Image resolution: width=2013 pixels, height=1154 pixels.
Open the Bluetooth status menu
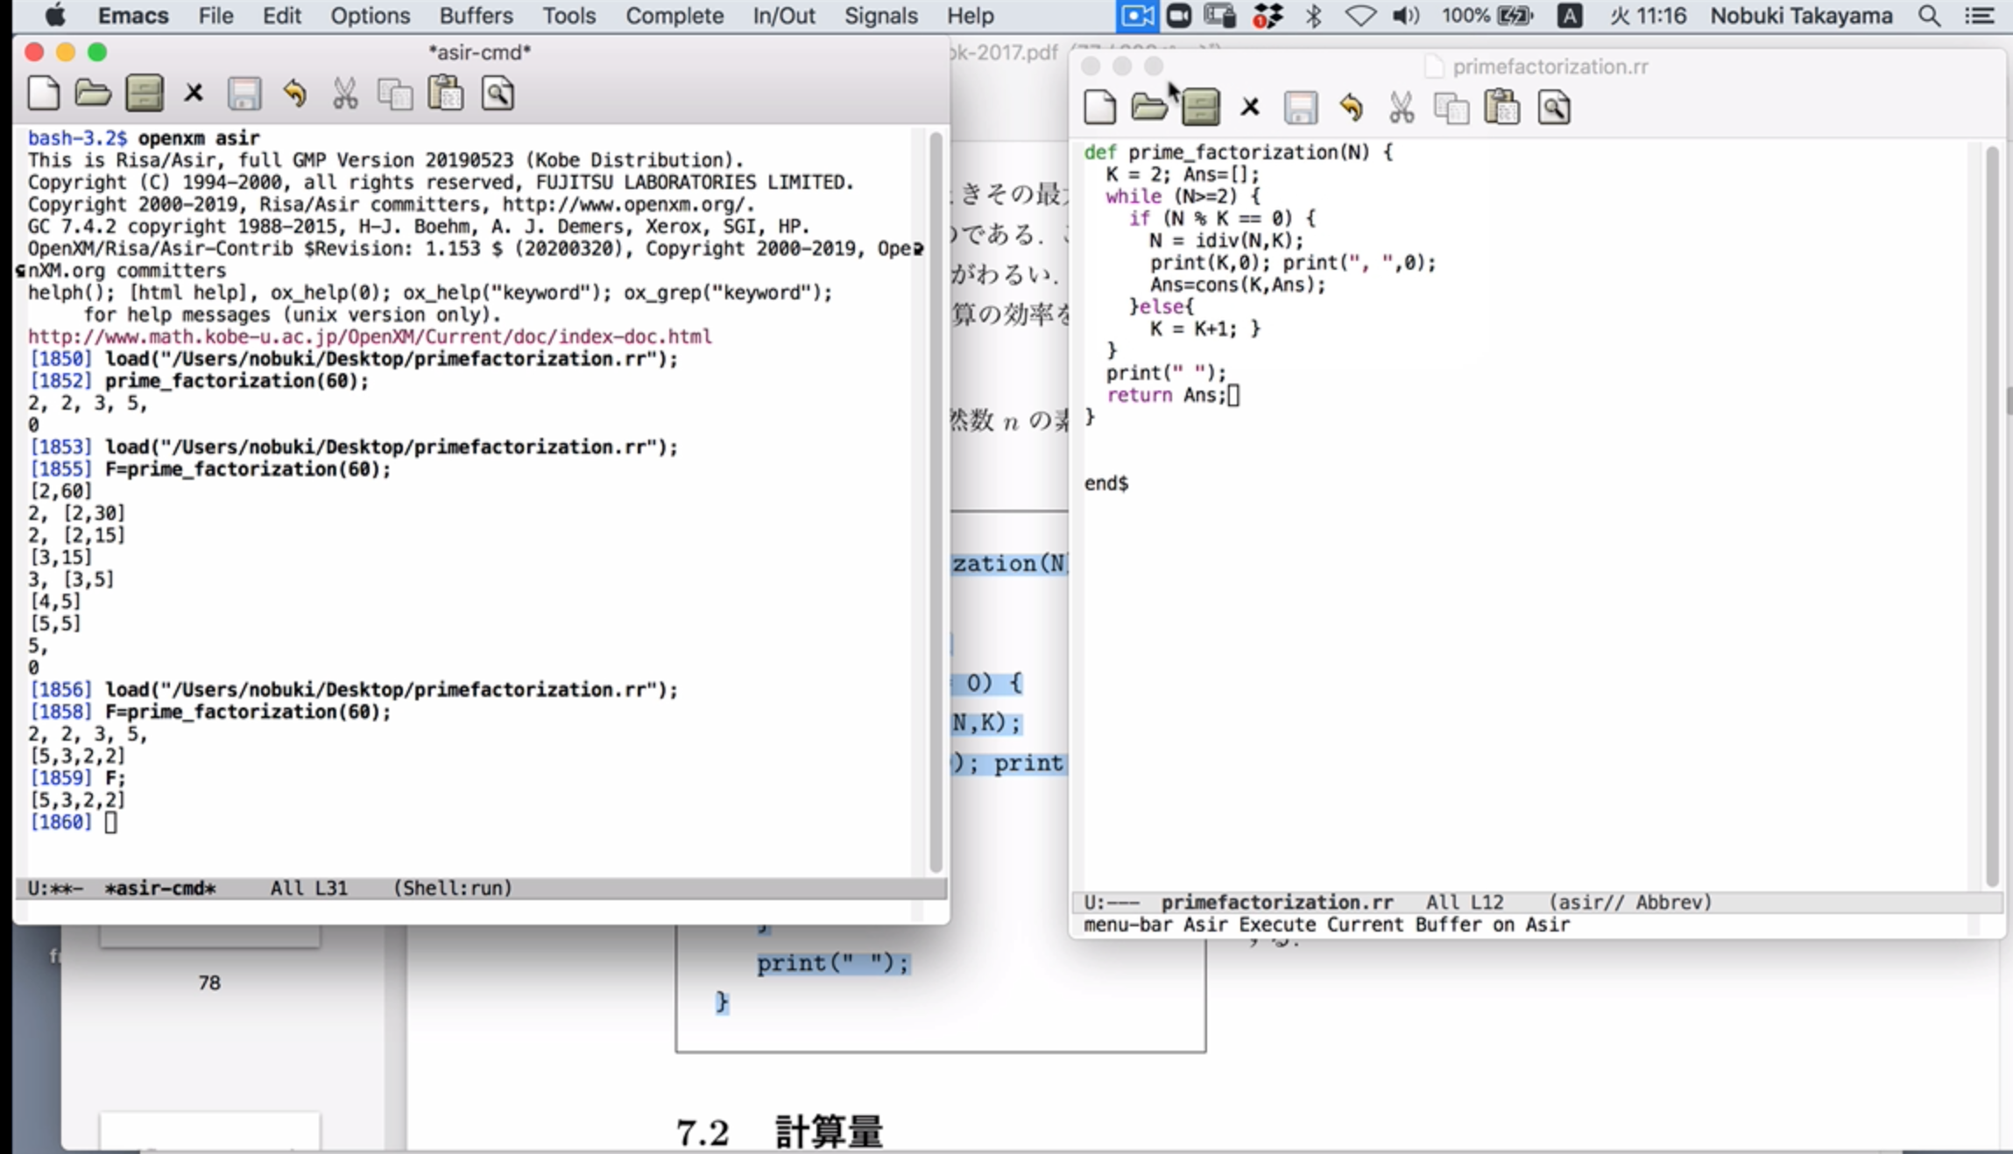point(1313,16)
